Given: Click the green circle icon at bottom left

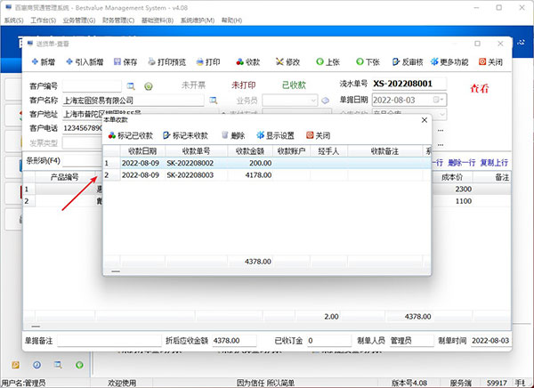Looking at the screenshot, I should click(x=79, y=365).
